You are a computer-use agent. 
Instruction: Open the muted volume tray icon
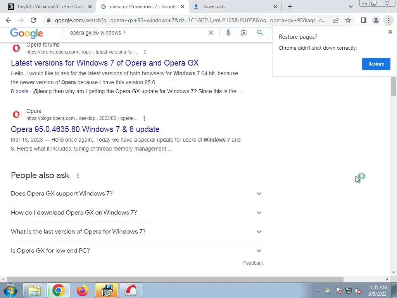(358, 291)
